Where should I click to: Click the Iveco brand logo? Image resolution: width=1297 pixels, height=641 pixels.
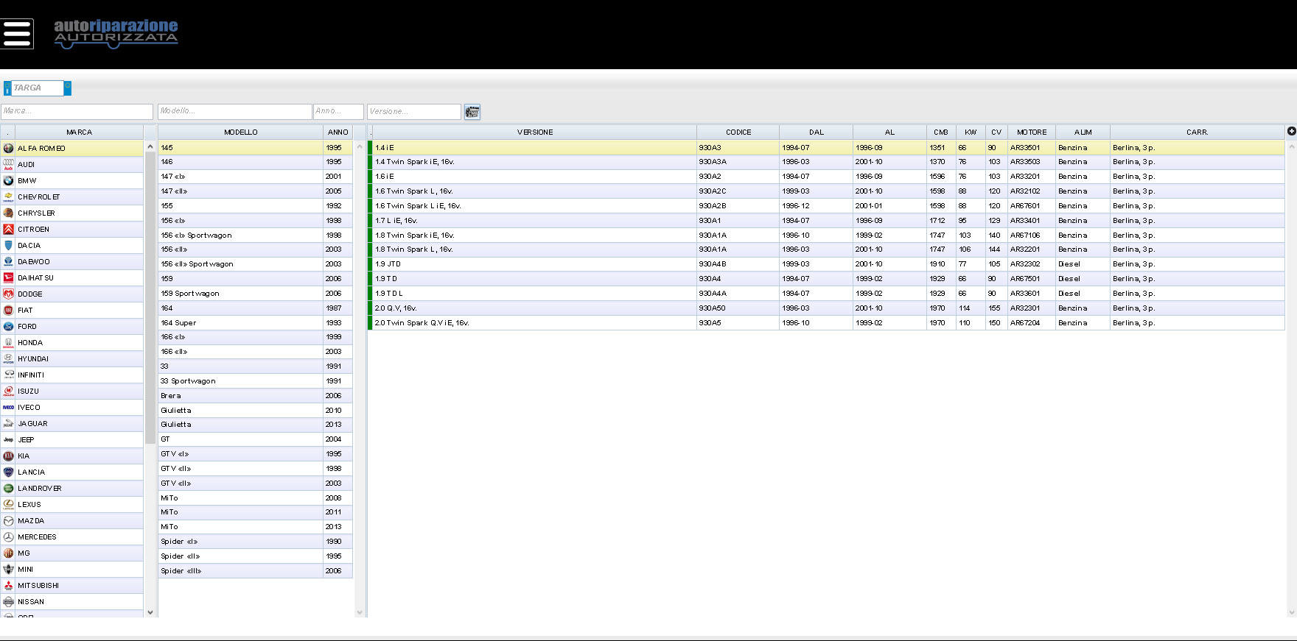pos(8,407)
